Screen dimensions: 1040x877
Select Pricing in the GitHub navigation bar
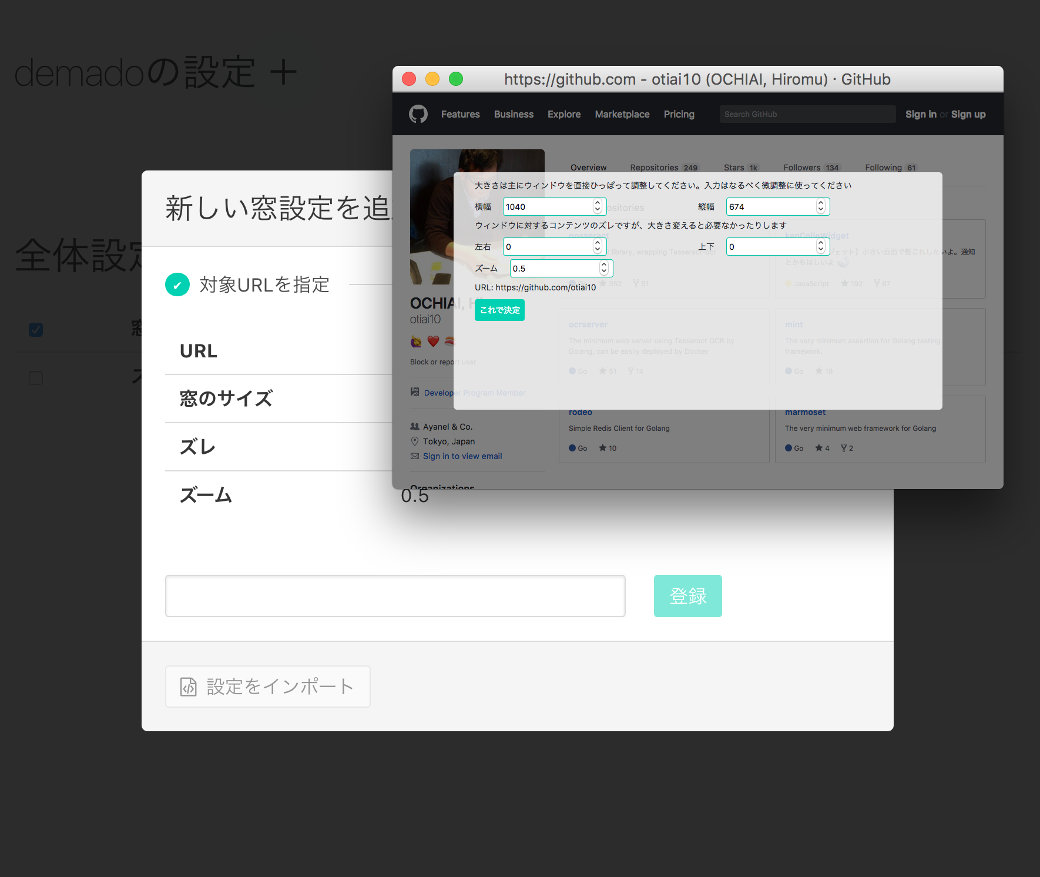(x=679, y=114)
